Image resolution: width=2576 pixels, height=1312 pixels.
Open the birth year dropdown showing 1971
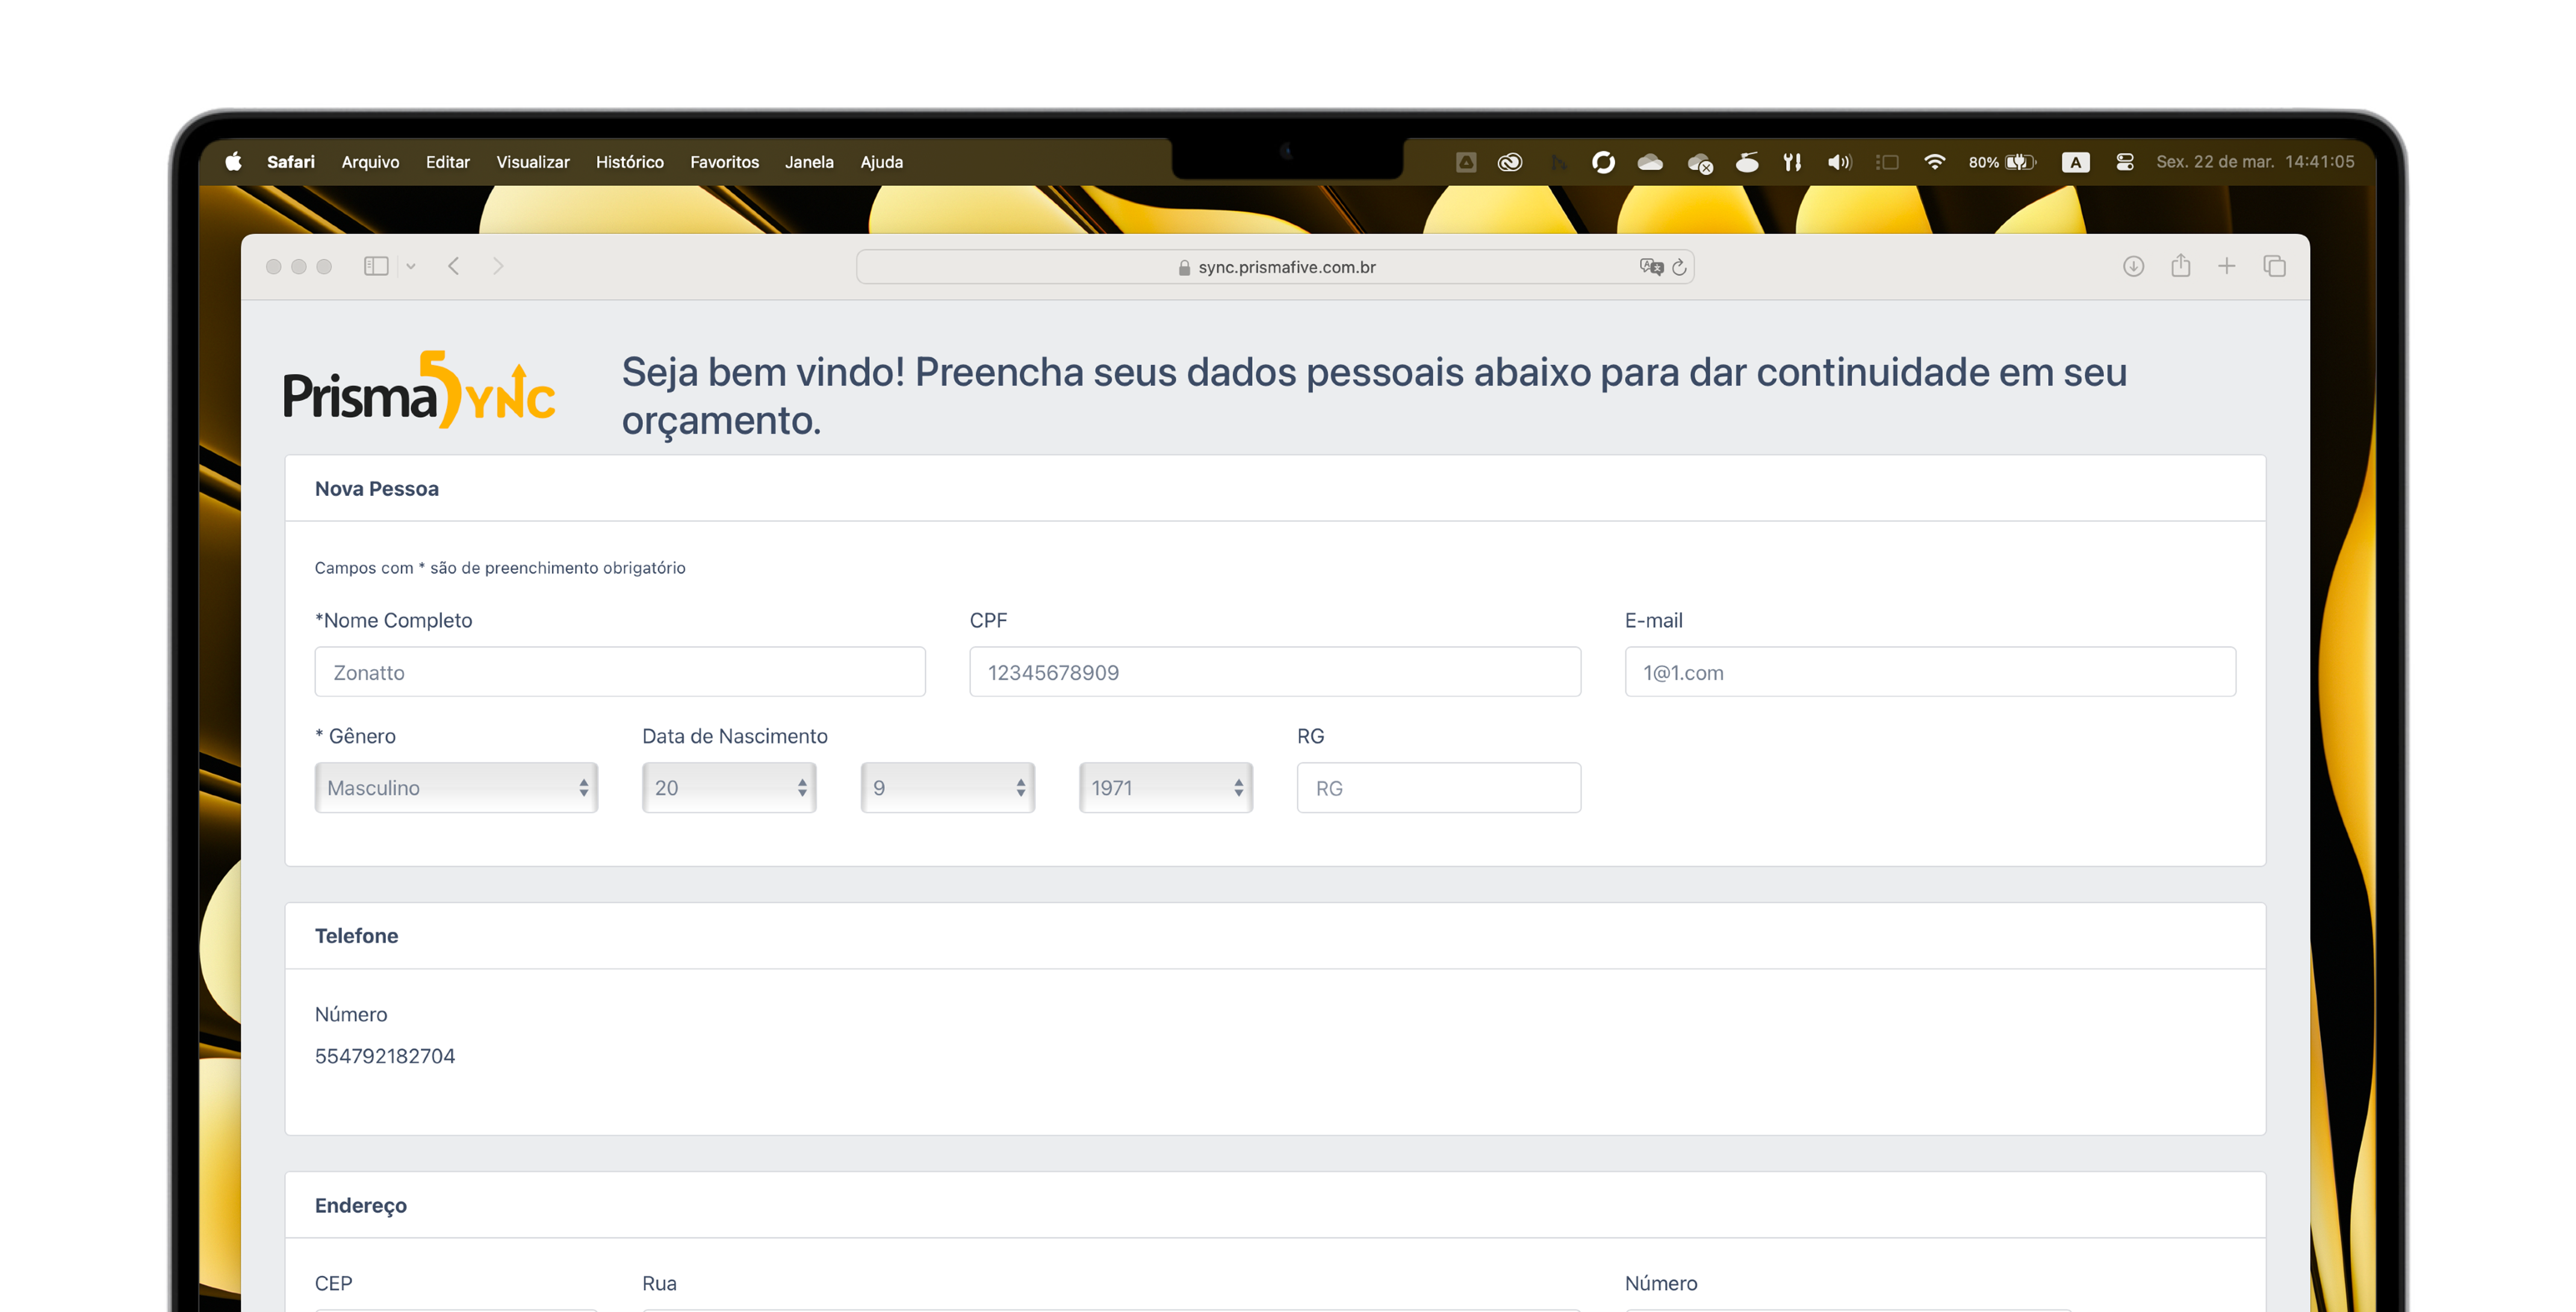(x=1165, y=788)
